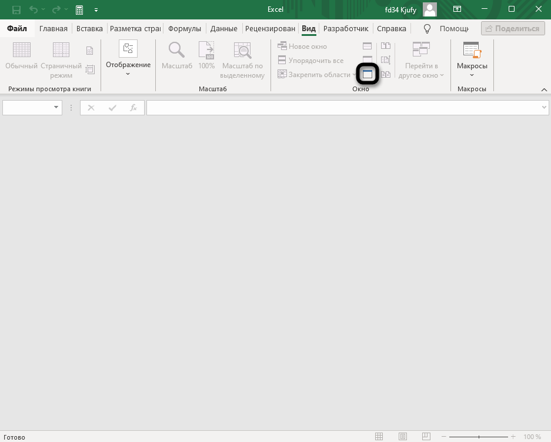Switch to the Главная tab

(54, 28)
